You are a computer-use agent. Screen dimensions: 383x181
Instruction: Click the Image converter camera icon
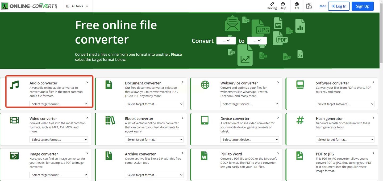click(14, 155)
